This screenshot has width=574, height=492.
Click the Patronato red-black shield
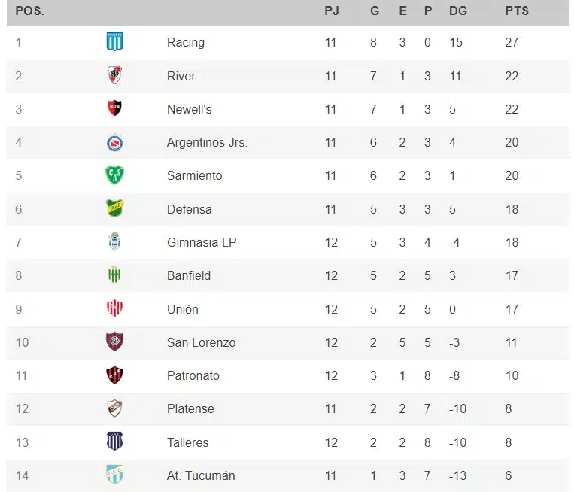(x=114, y=375)
